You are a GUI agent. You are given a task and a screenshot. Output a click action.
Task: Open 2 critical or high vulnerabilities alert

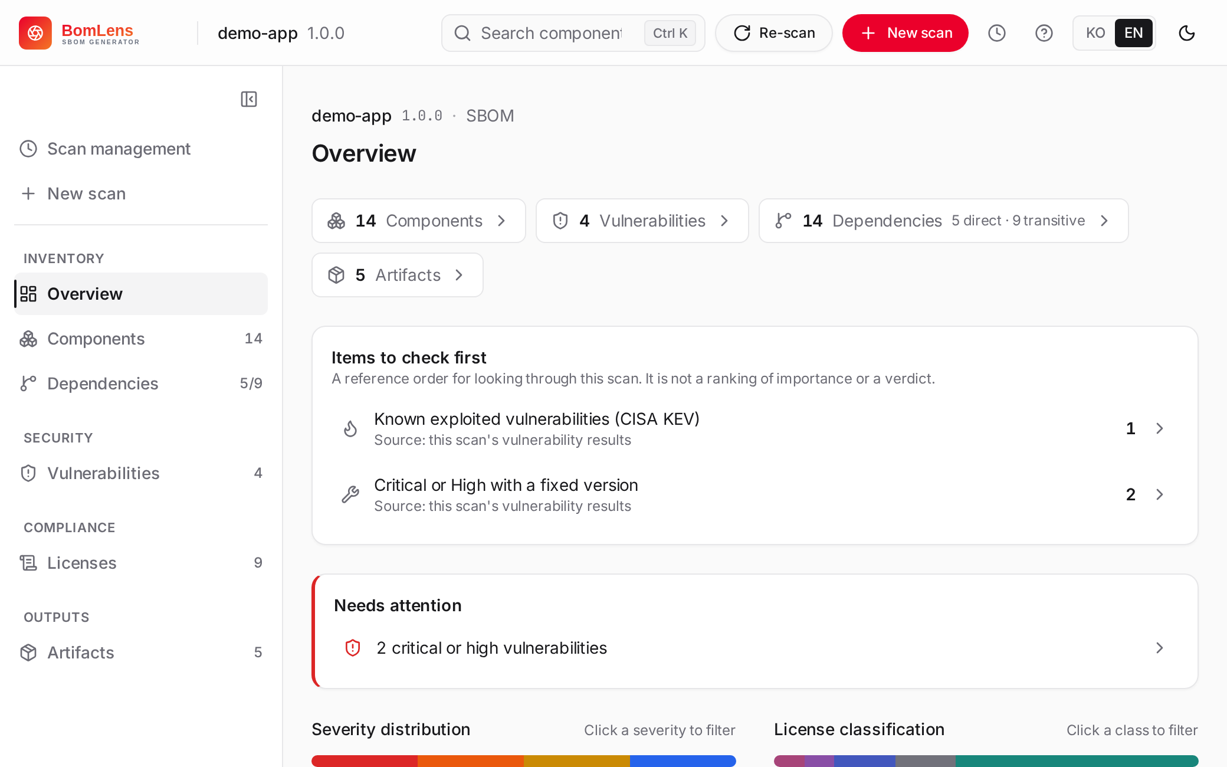click(x=756, y=648)
